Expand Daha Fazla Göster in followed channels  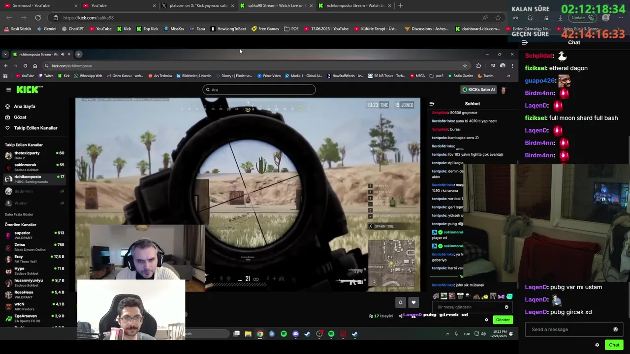(x=19, y=214)
